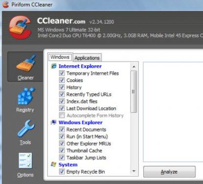Click the Options label in sidebar
The height and width of the screenshot is (184, 203).
click(25, 175)
